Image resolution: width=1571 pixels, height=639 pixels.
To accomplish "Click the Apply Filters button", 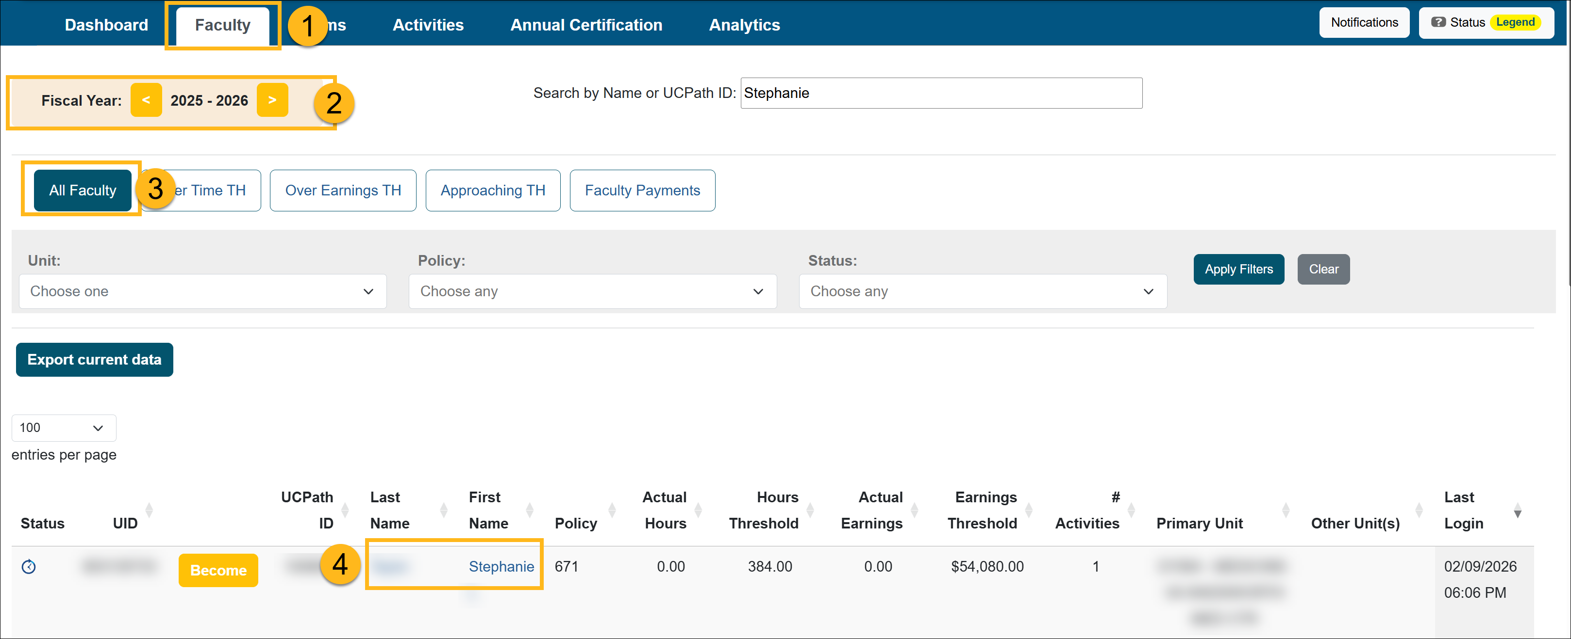I will (1238, 269).
